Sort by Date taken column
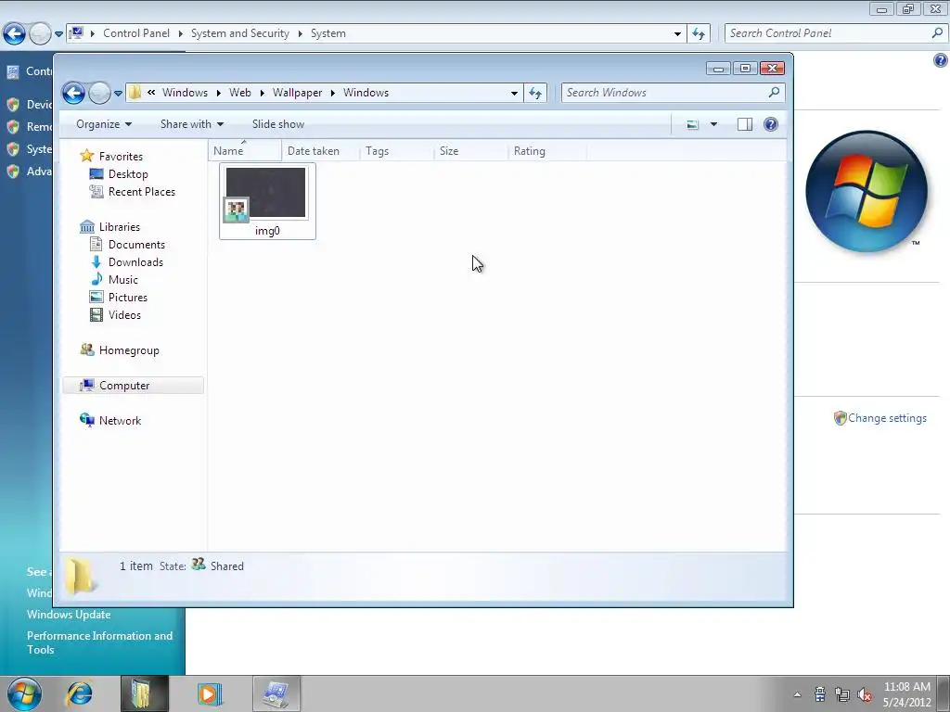Screen dimensions: 950x712 pyautogui.click(x=320, y=151)
